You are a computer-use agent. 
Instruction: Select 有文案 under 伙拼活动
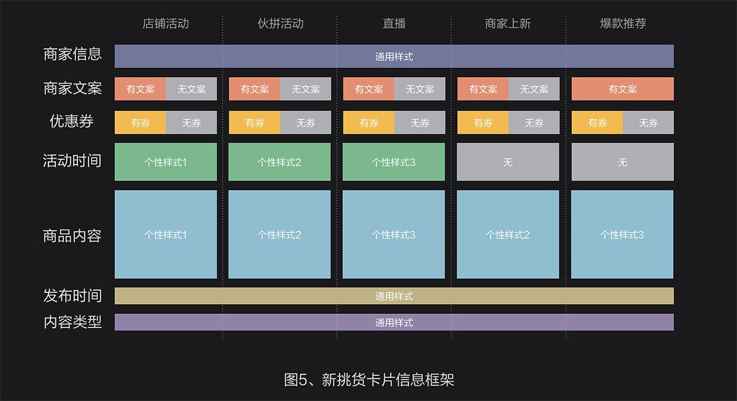(255, 89)
